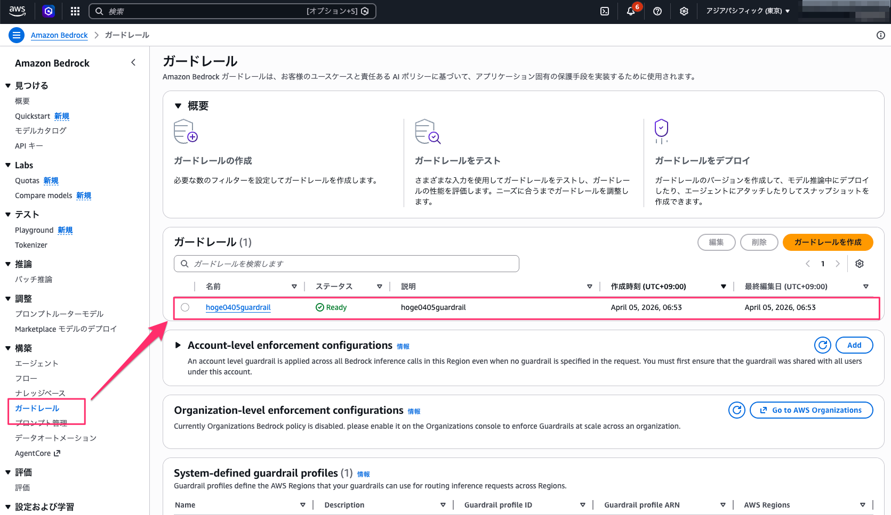Select the hoge0405guardrail radio button
The width and height of the screenshot is (891, 515).
click(x=185, y=307)
